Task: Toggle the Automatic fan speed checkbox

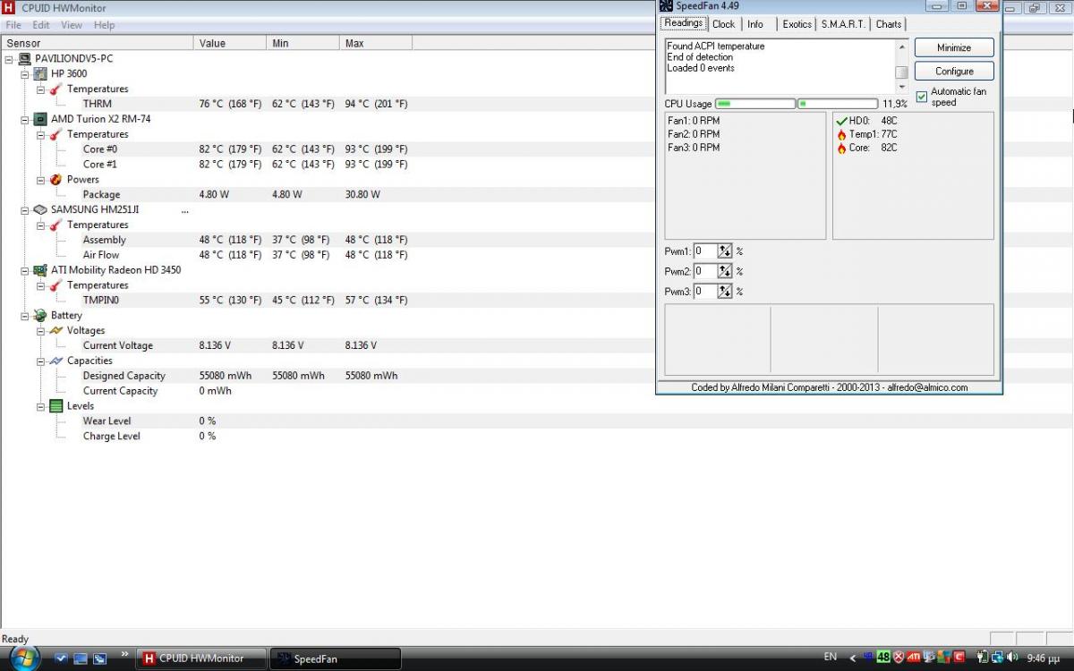Action: coord(922,97)
